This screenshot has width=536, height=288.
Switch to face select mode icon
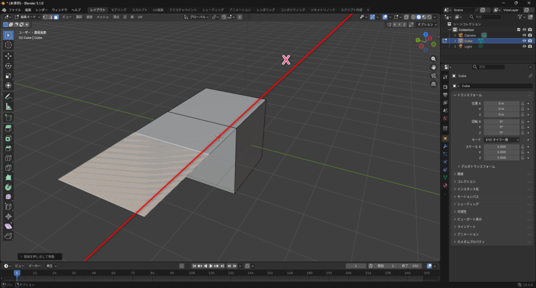pyautogui.click(x=56, y=17)
